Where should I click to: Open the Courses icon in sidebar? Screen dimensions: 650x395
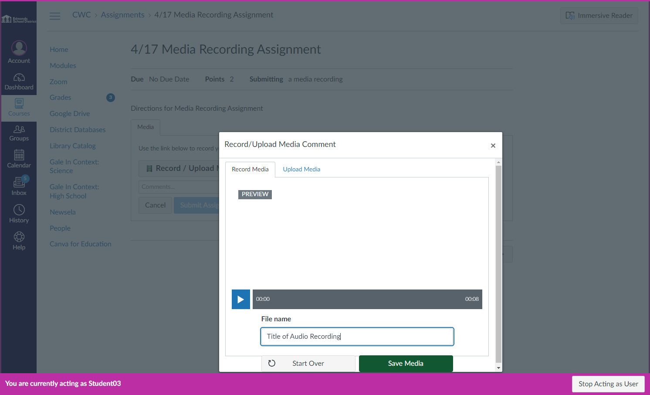point(19,103)
